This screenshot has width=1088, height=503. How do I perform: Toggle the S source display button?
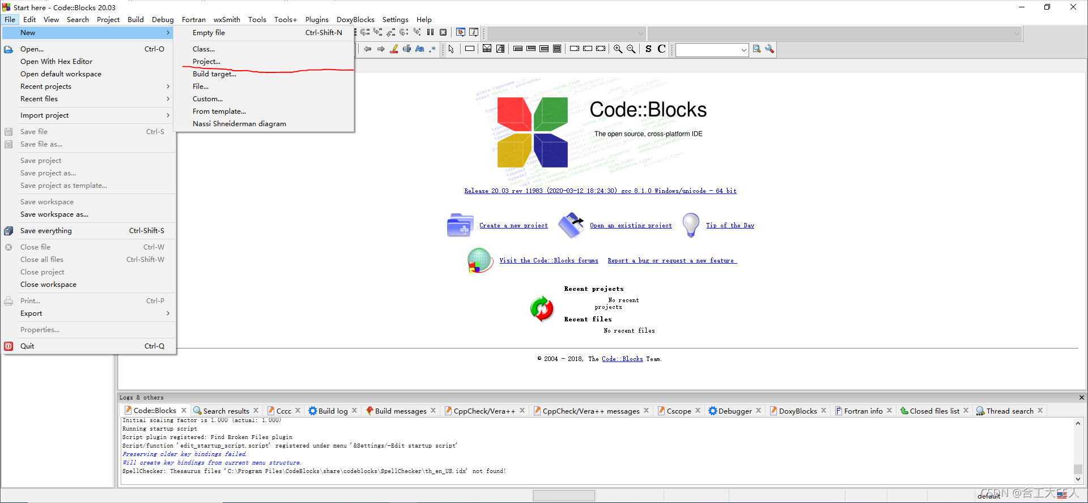[649, 49]
